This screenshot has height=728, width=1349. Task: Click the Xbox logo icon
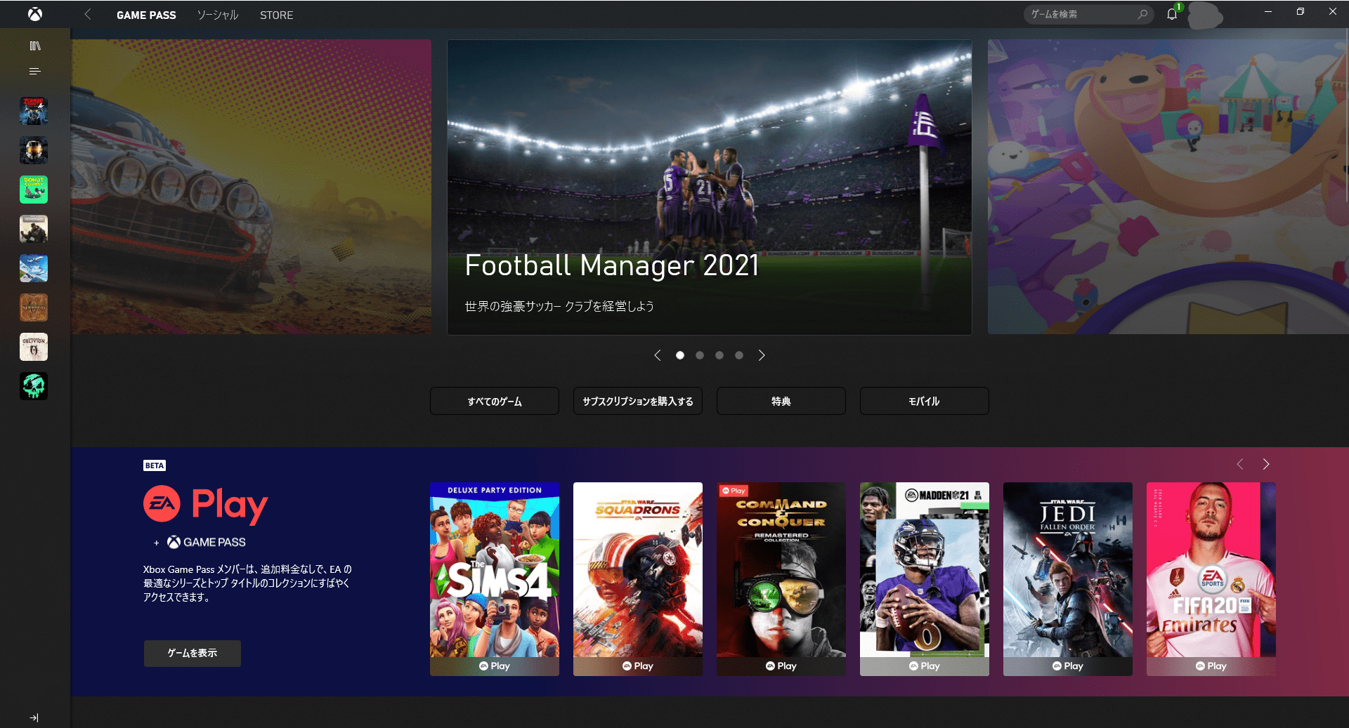point(35,14)
